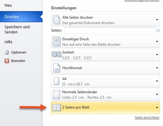Open the Hilfe menu entry
This screenshot has height=126, width=163.
[x=8, y=42]
